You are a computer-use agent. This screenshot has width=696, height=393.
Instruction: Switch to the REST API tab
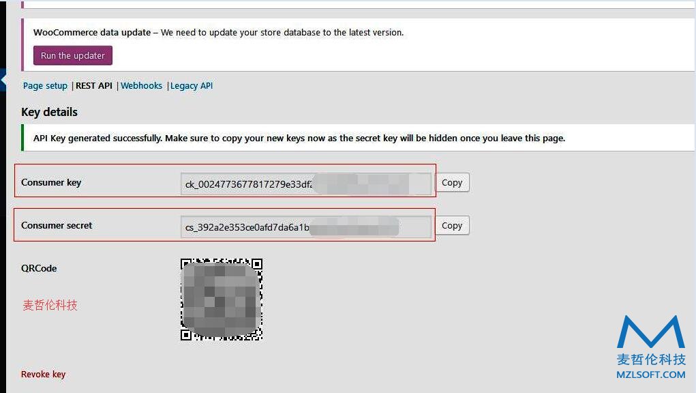coord(94,86)
